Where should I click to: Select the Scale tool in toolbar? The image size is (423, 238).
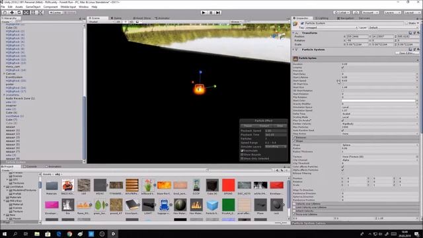click(26, 13)
